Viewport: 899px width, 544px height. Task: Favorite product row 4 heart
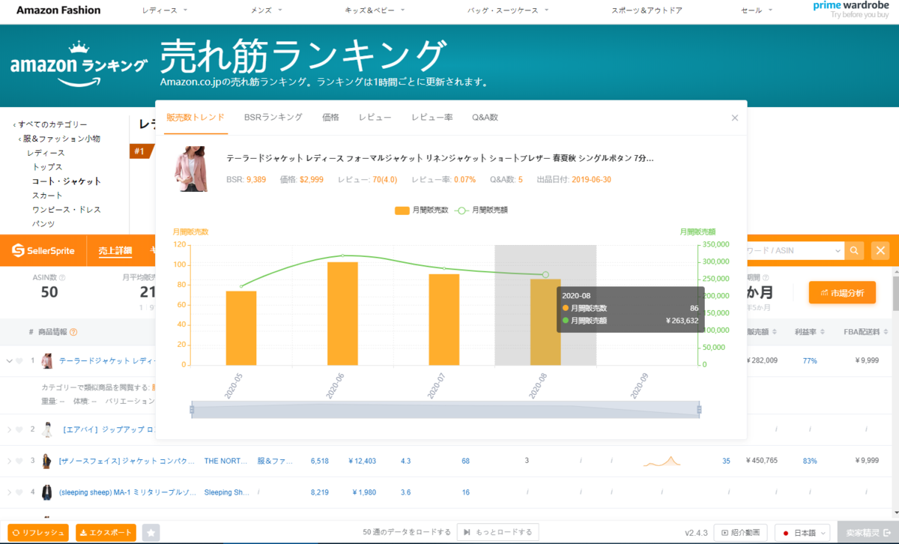coord(19,492)
